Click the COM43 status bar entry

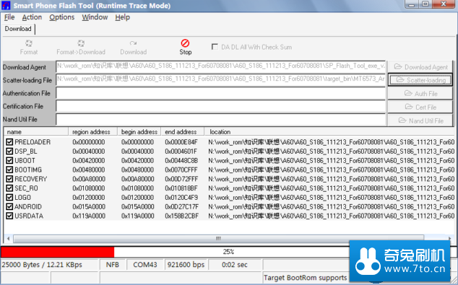pos(145,265)
